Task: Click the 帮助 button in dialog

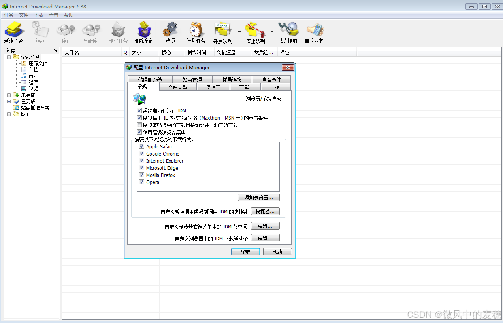Action: pos(277,252)
